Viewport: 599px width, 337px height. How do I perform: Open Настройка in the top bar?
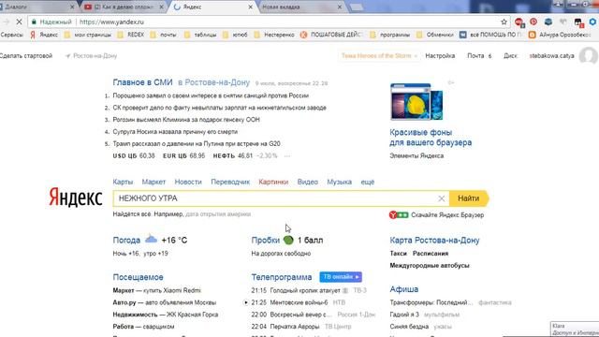[440, 56]
